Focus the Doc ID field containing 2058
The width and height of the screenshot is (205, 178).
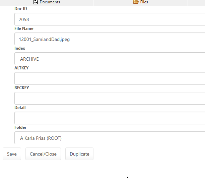click(110, 19)
